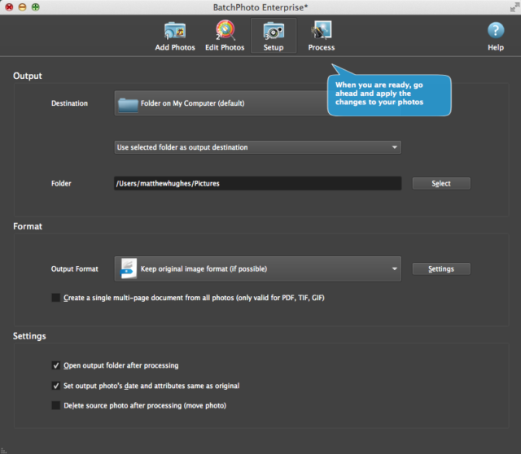This screenshot has height=454, width=521.
Task: Open the Output Format dropdown arrow
Action: coord(395,268)
